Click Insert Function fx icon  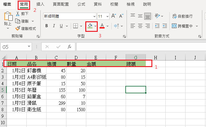(x=69, y=47)
